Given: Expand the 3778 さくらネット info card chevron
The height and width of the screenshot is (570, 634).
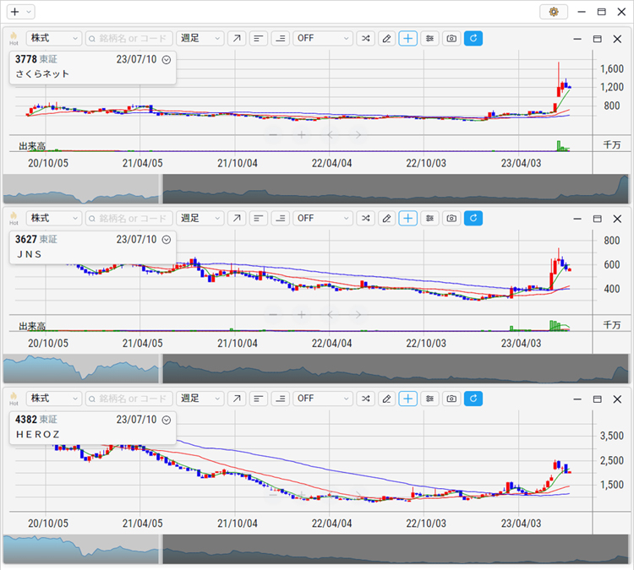Looking at the screenshot, I should pos(167,60).
